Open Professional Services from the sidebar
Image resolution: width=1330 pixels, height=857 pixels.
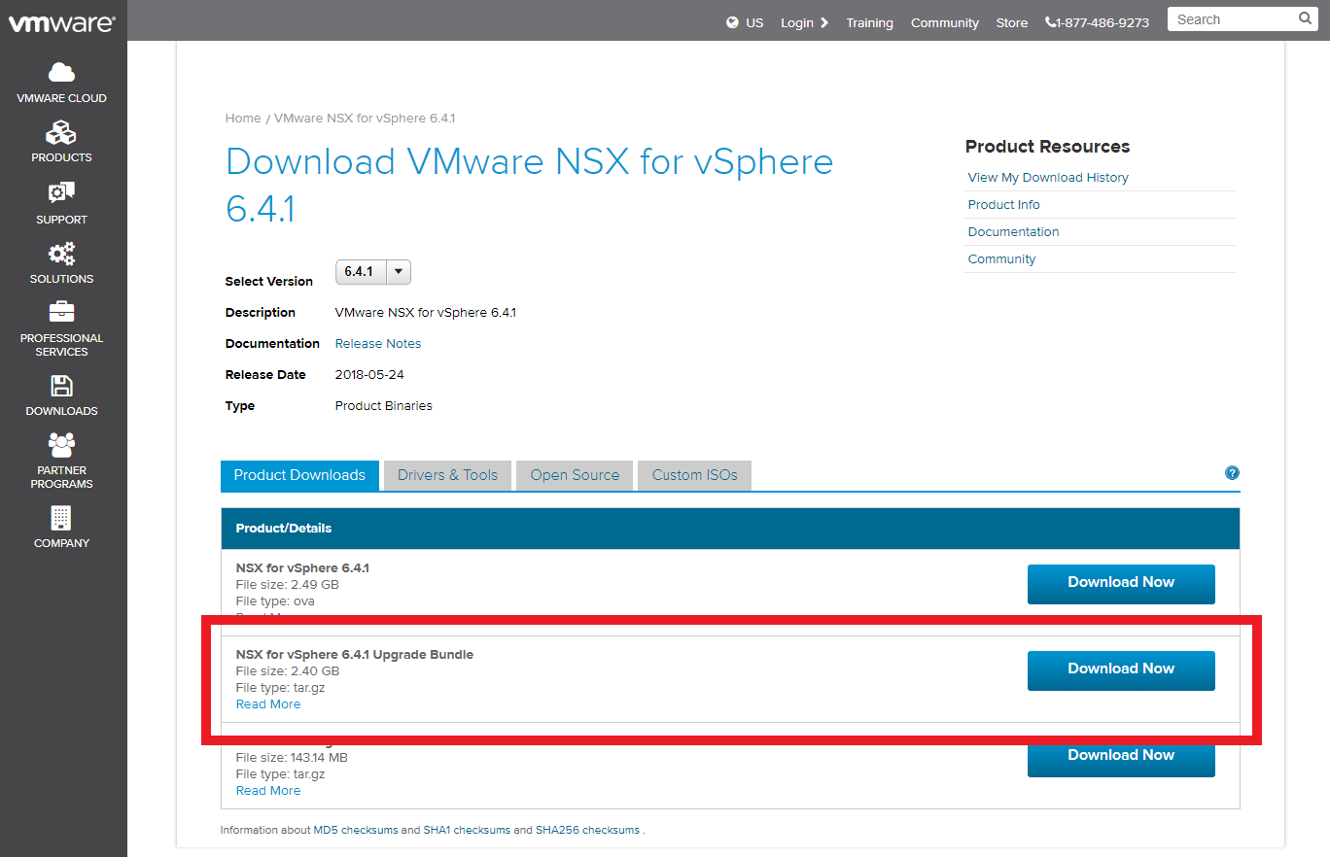click(x=61, y=311)
